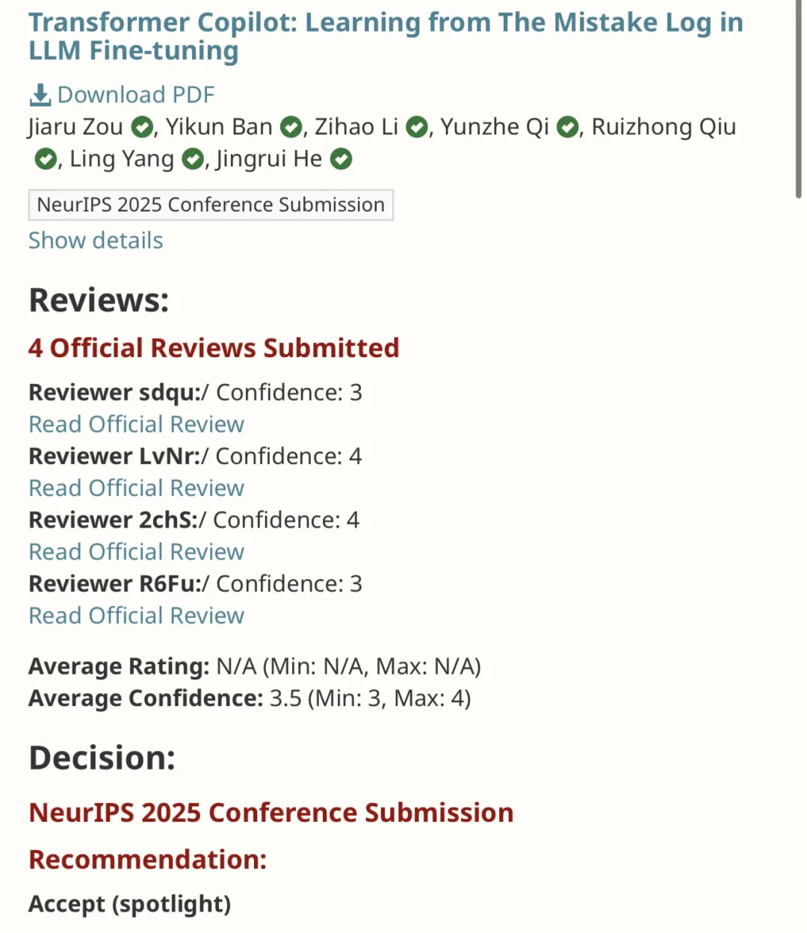The image size is (807, 933).
Task: Read Official Review from Reviewer sdqu
Action: click(137, 424)
